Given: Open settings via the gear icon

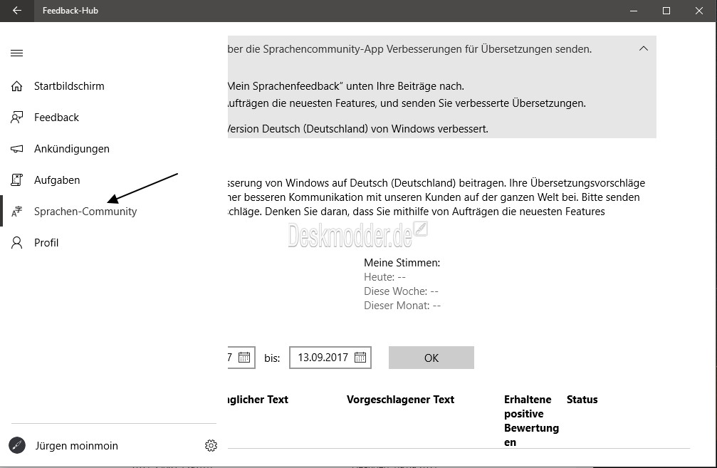Looking at the screenshot, I should [211, 446].
